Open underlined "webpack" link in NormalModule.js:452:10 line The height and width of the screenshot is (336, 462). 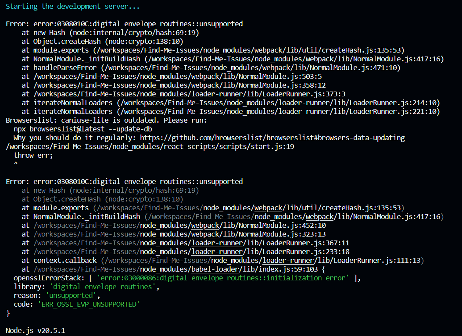[205, 226]
